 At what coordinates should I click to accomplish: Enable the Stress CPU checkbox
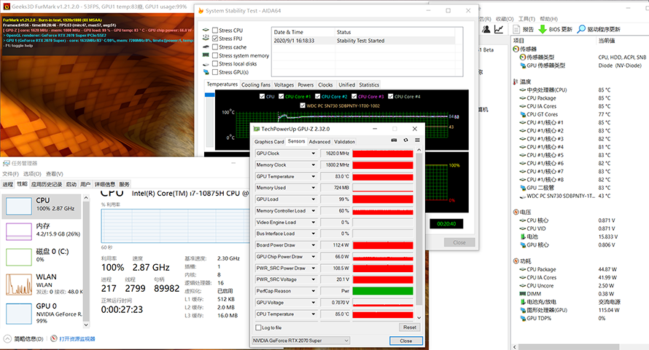pos(216,31)
